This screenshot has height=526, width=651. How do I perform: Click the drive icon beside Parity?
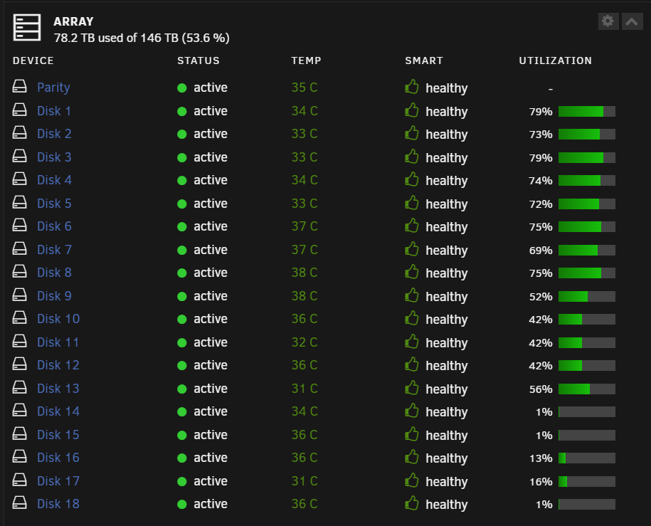19,86
